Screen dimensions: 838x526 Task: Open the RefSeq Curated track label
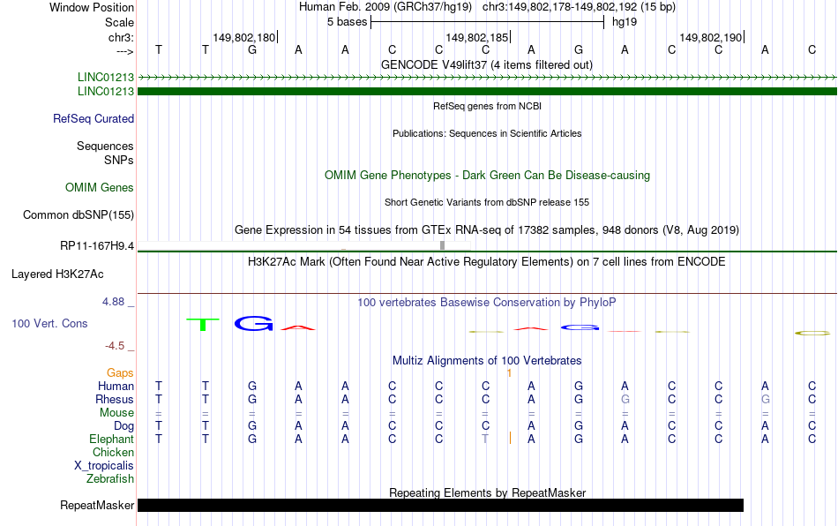coord(93,118)
